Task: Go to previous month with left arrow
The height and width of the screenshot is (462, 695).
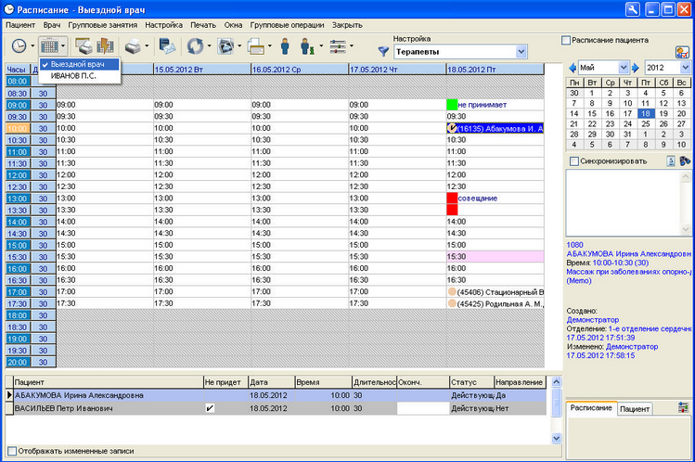Action: 573,68
